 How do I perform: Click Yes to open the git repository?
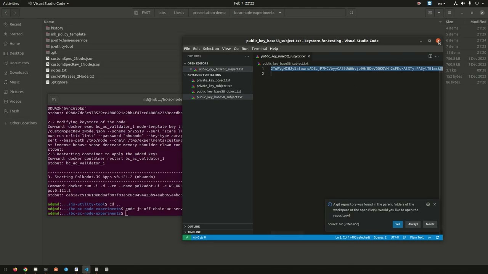tap(398, 224)
